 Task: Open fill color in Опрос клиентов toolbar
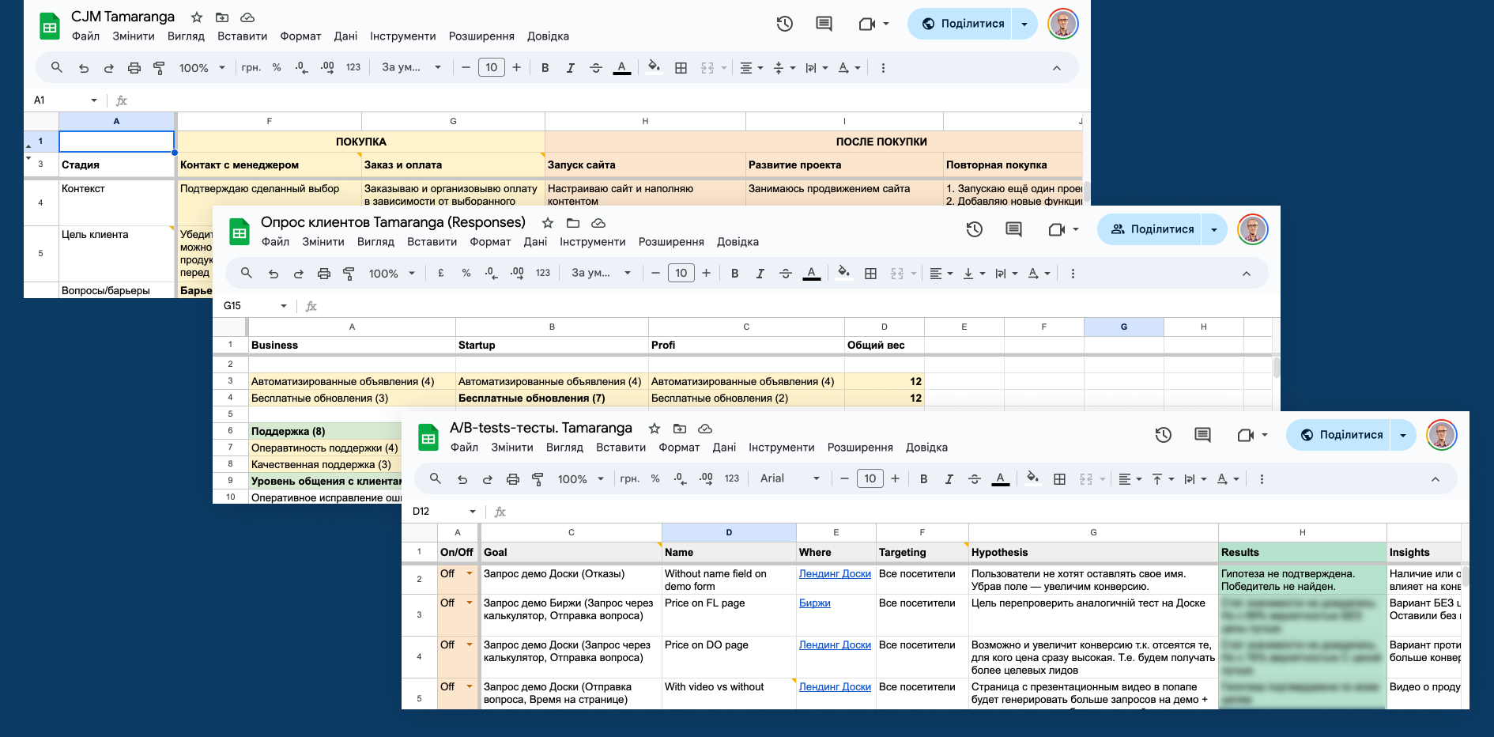point(843,273)
